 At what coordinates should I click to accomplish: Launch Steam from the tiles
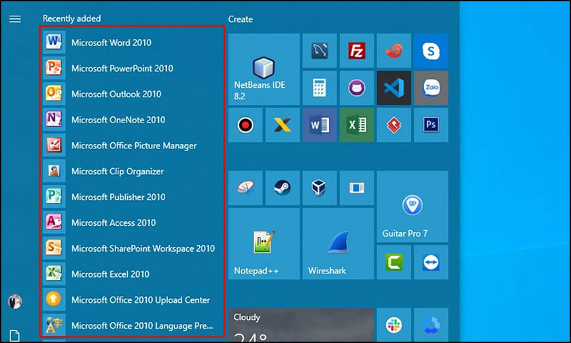[x=283, y=186]
